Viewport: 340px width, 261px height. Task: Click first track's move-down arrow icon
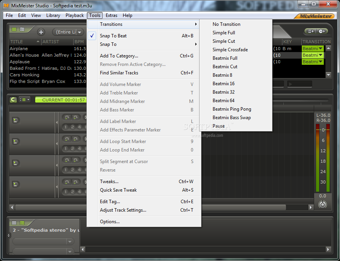pyautogui.click(x=75, y=117)
